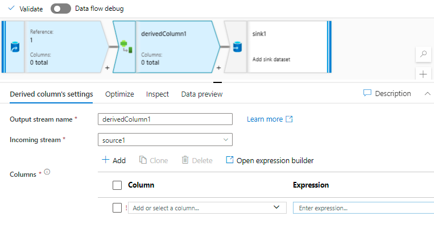
Task: Toggle Data flow debug switch
Action: 61,9
